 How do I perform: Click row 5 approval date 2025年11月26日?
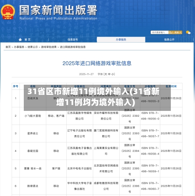point(171,169)
